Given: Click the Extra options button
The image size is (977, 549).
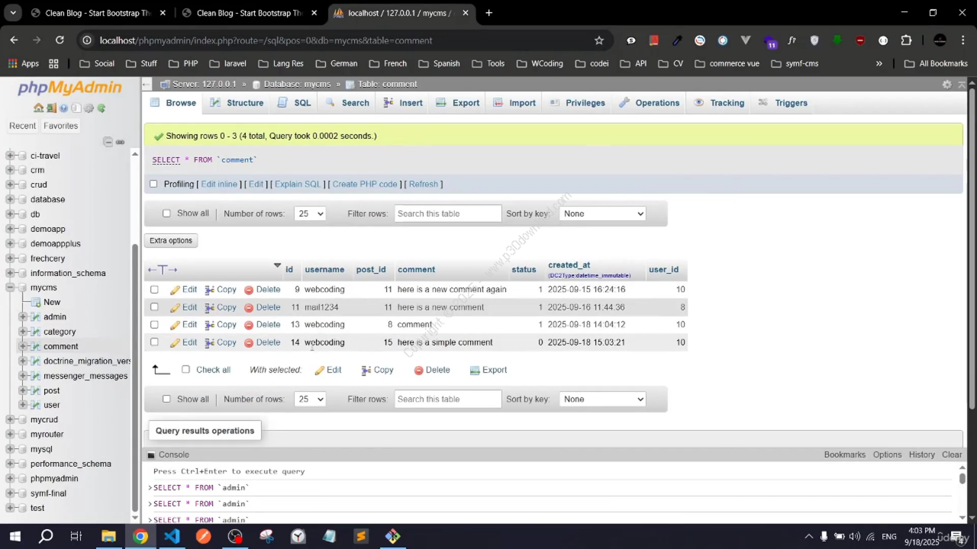Looking at the screenshot, I should pyautogui.click(x=171, y=240).
